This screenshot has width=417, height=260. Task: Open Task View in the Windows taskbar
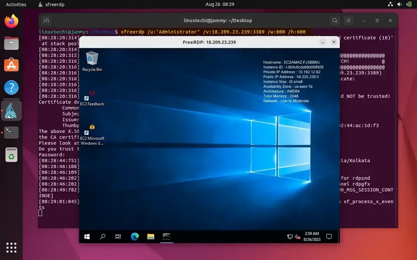coord(118,236)
